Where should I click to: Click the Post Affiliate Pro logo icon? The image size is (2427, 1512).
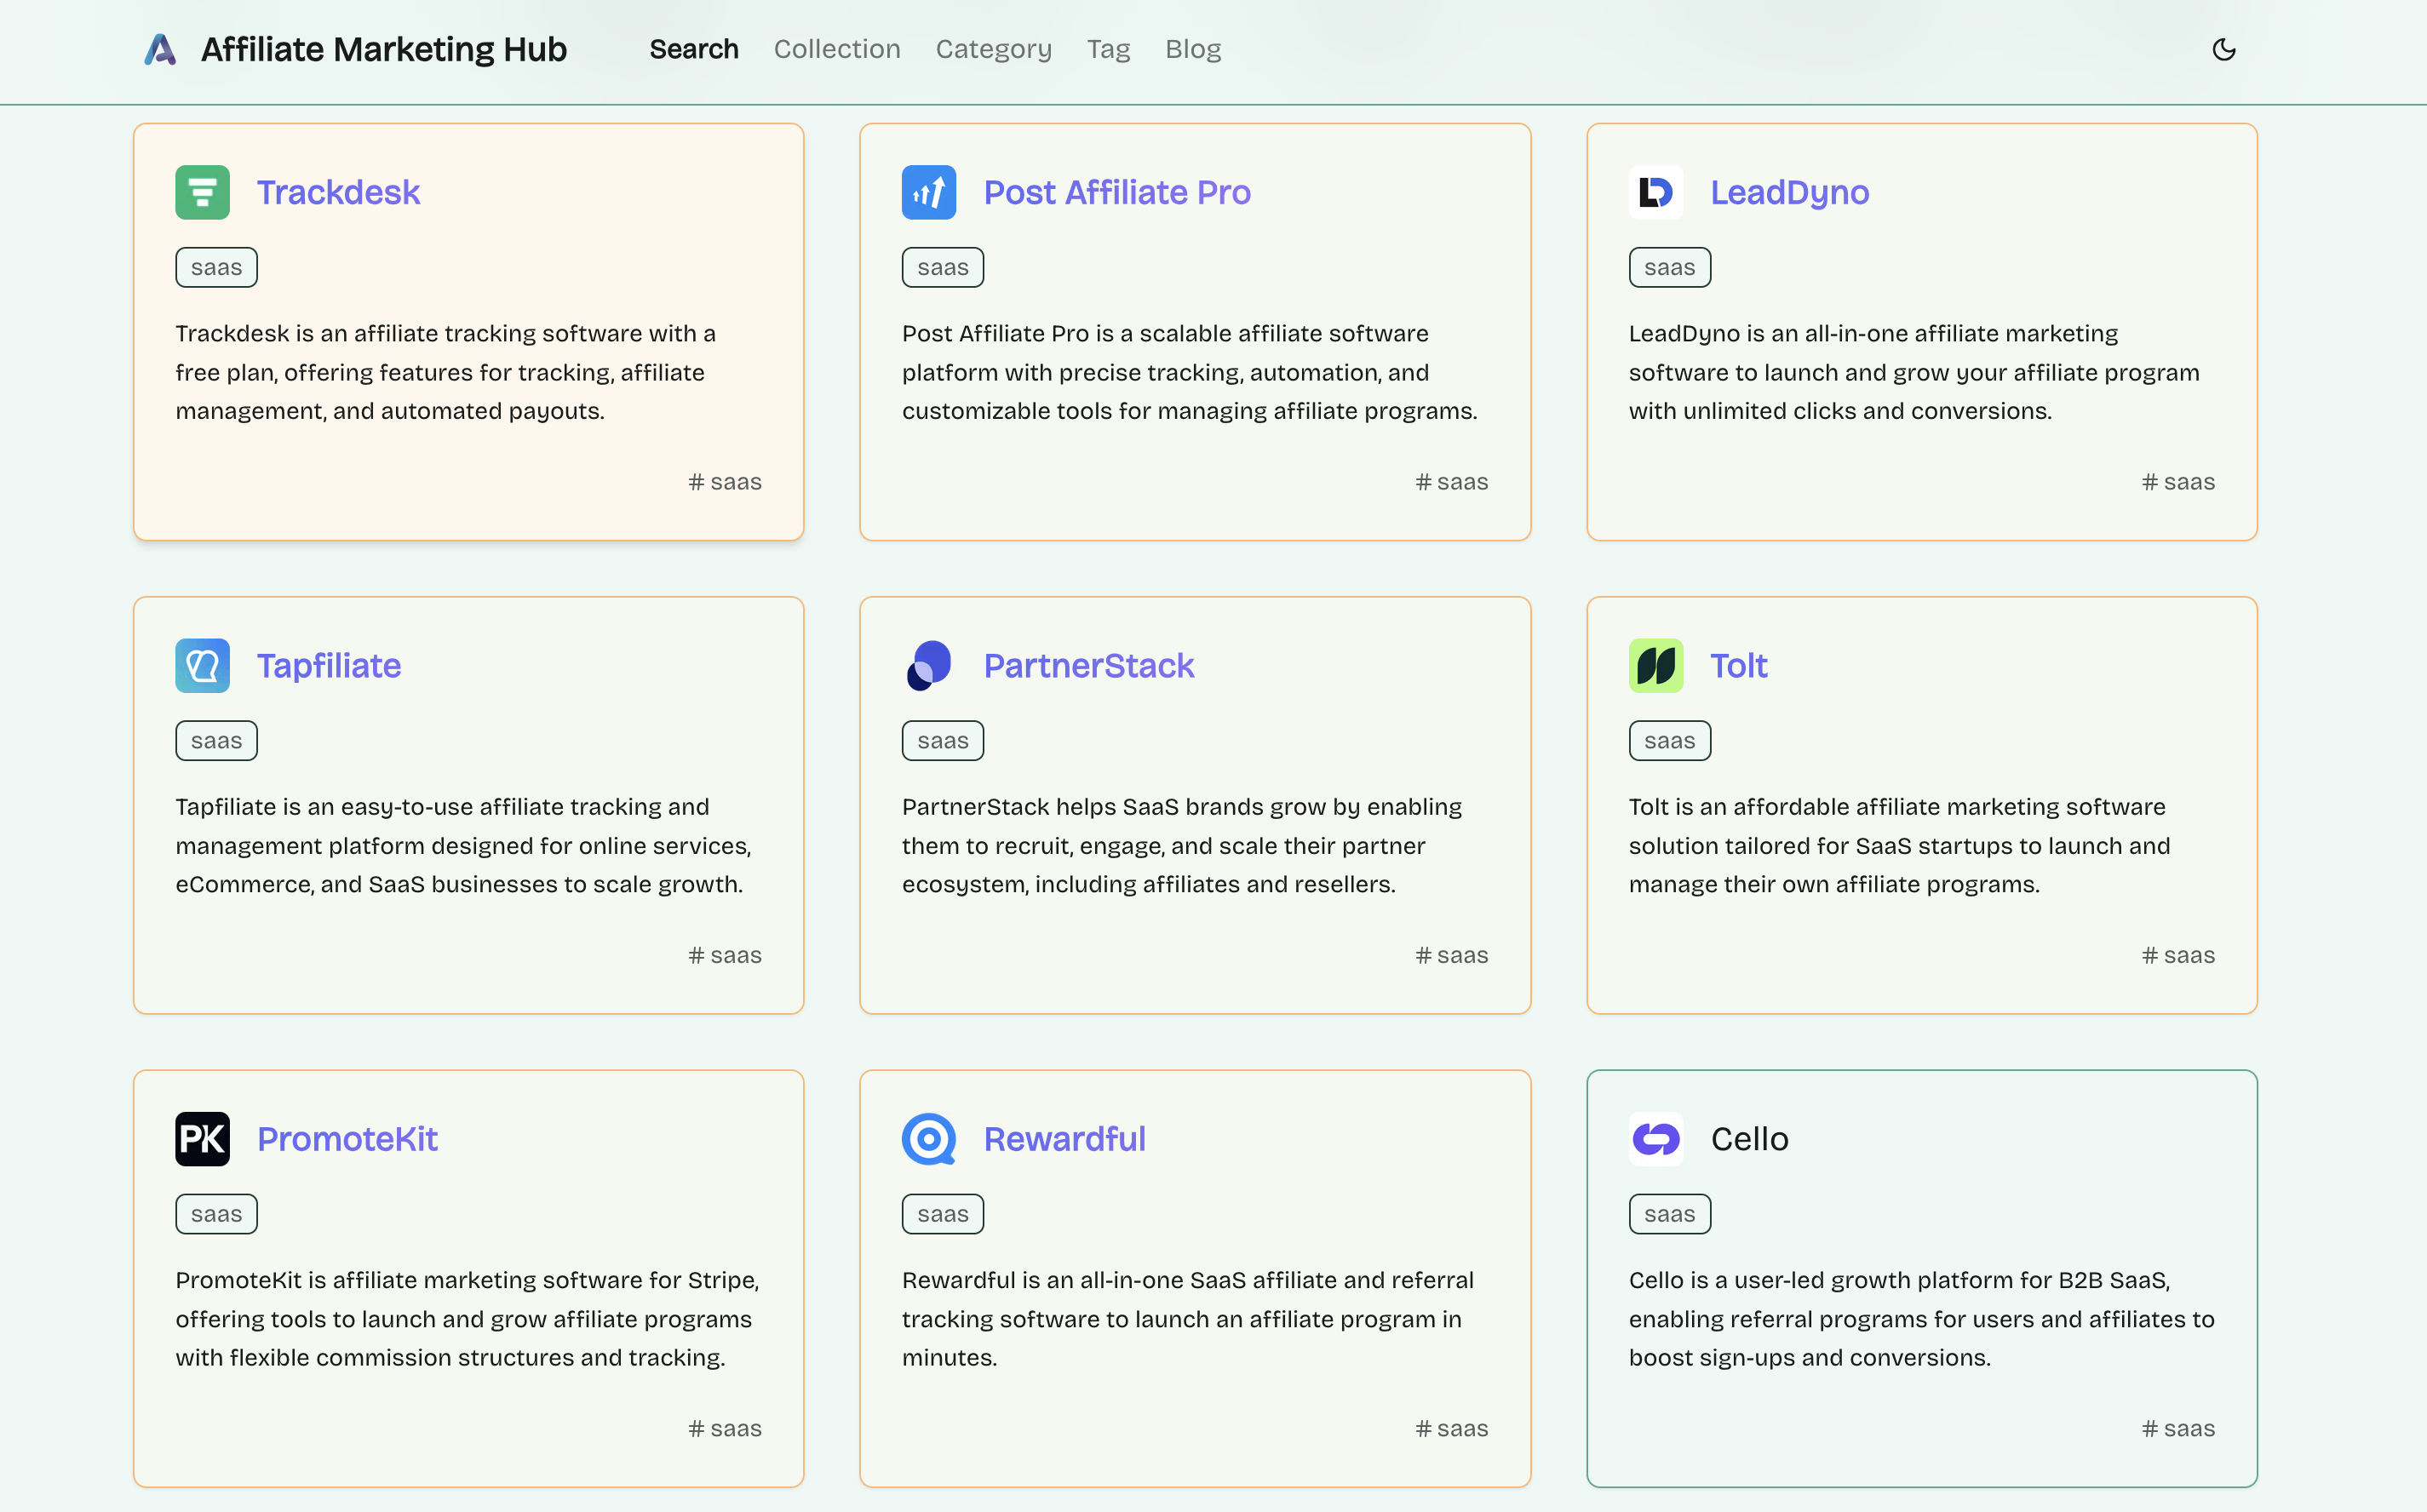928,192
